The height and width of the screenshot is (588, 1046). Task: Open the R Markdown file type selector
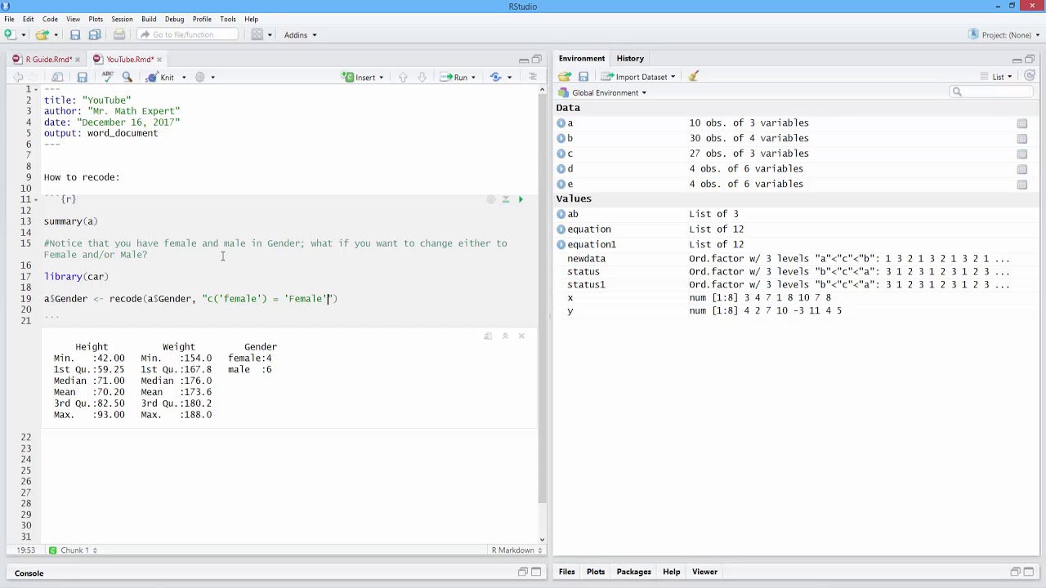[516, 550]
